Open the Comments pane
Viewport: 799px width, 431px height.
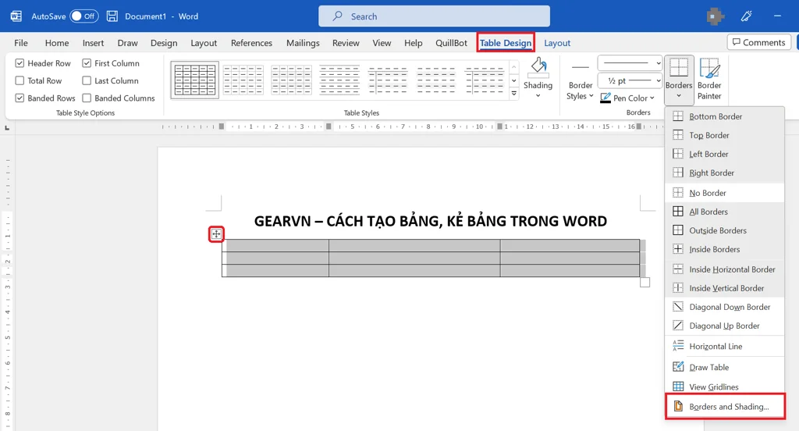(x=759, y=42)
